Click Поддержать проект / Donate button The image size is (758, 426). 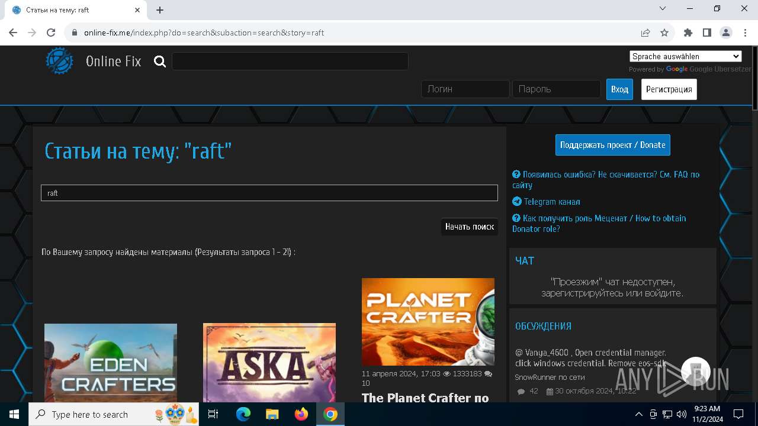click(613, 145)
